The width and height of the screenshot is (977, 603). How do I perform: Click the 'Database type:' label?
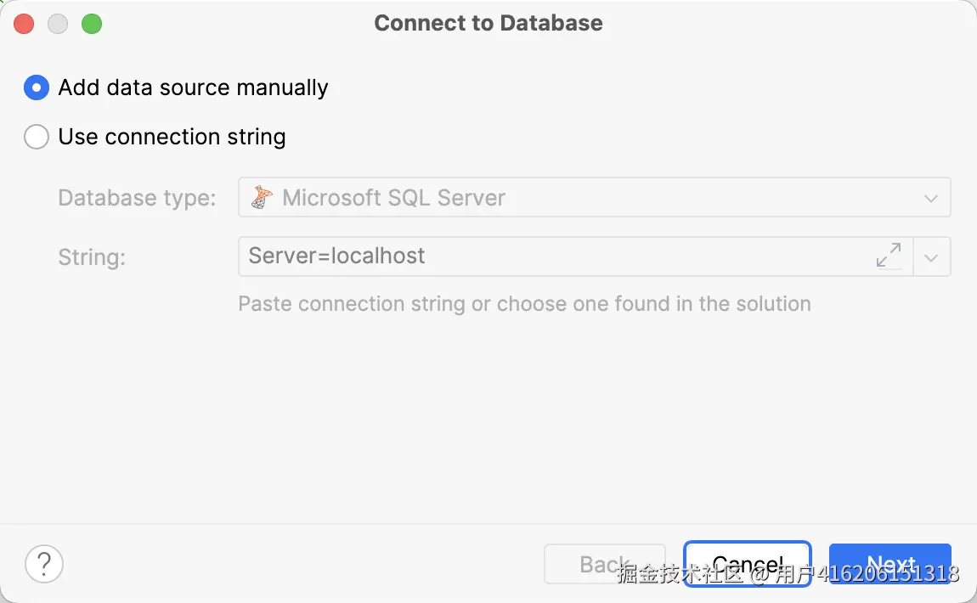(x=137, y=198)
